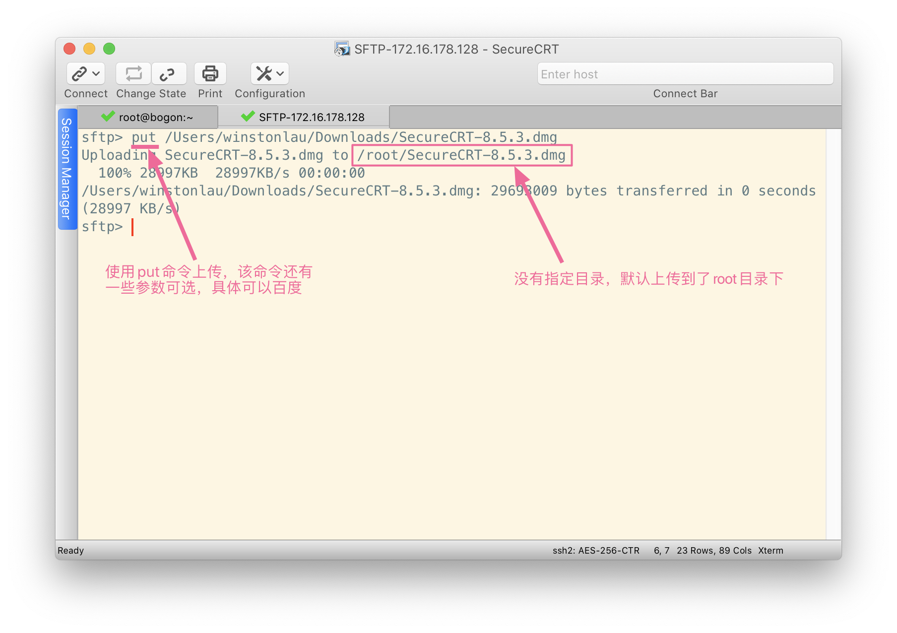Screen dimensions: 897x633
Task: Click the Connect Bar label
Action: point(685,94)
